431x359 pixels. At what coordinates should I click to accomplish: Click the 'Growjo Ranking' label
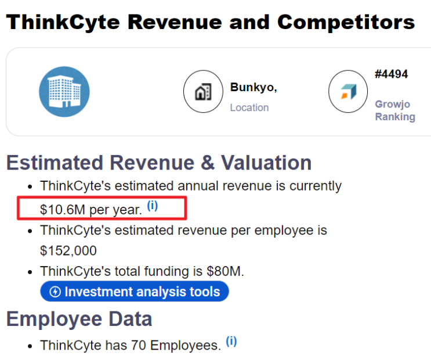[x=395, y=110]
